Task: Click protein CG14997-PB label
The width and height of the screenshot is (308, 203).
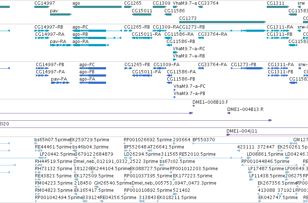Action: (50, 65)
